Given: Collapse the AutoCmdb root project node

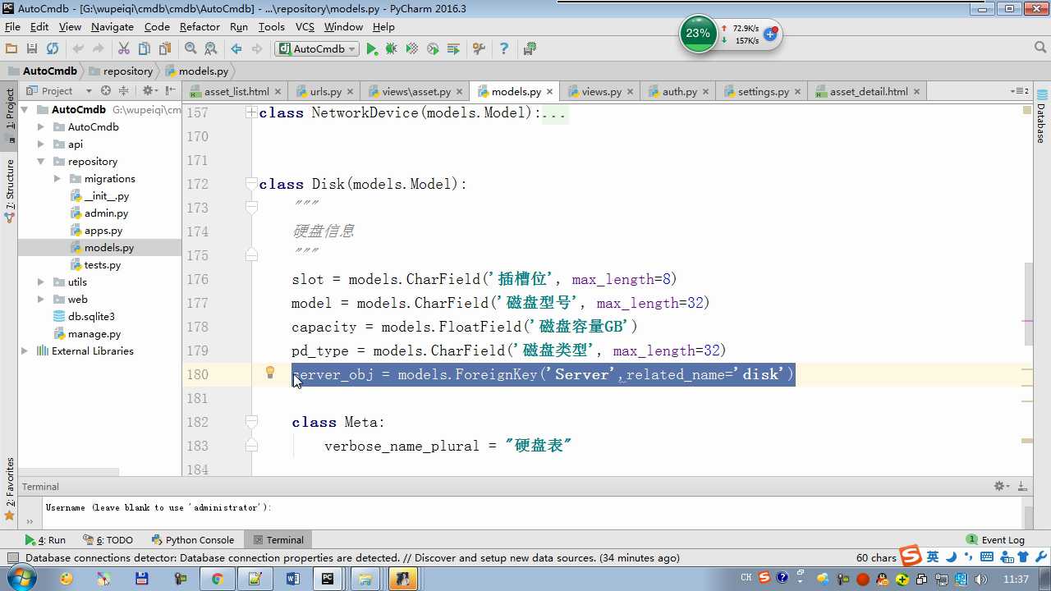Looking at the screenshot, I should coord(25,110).
